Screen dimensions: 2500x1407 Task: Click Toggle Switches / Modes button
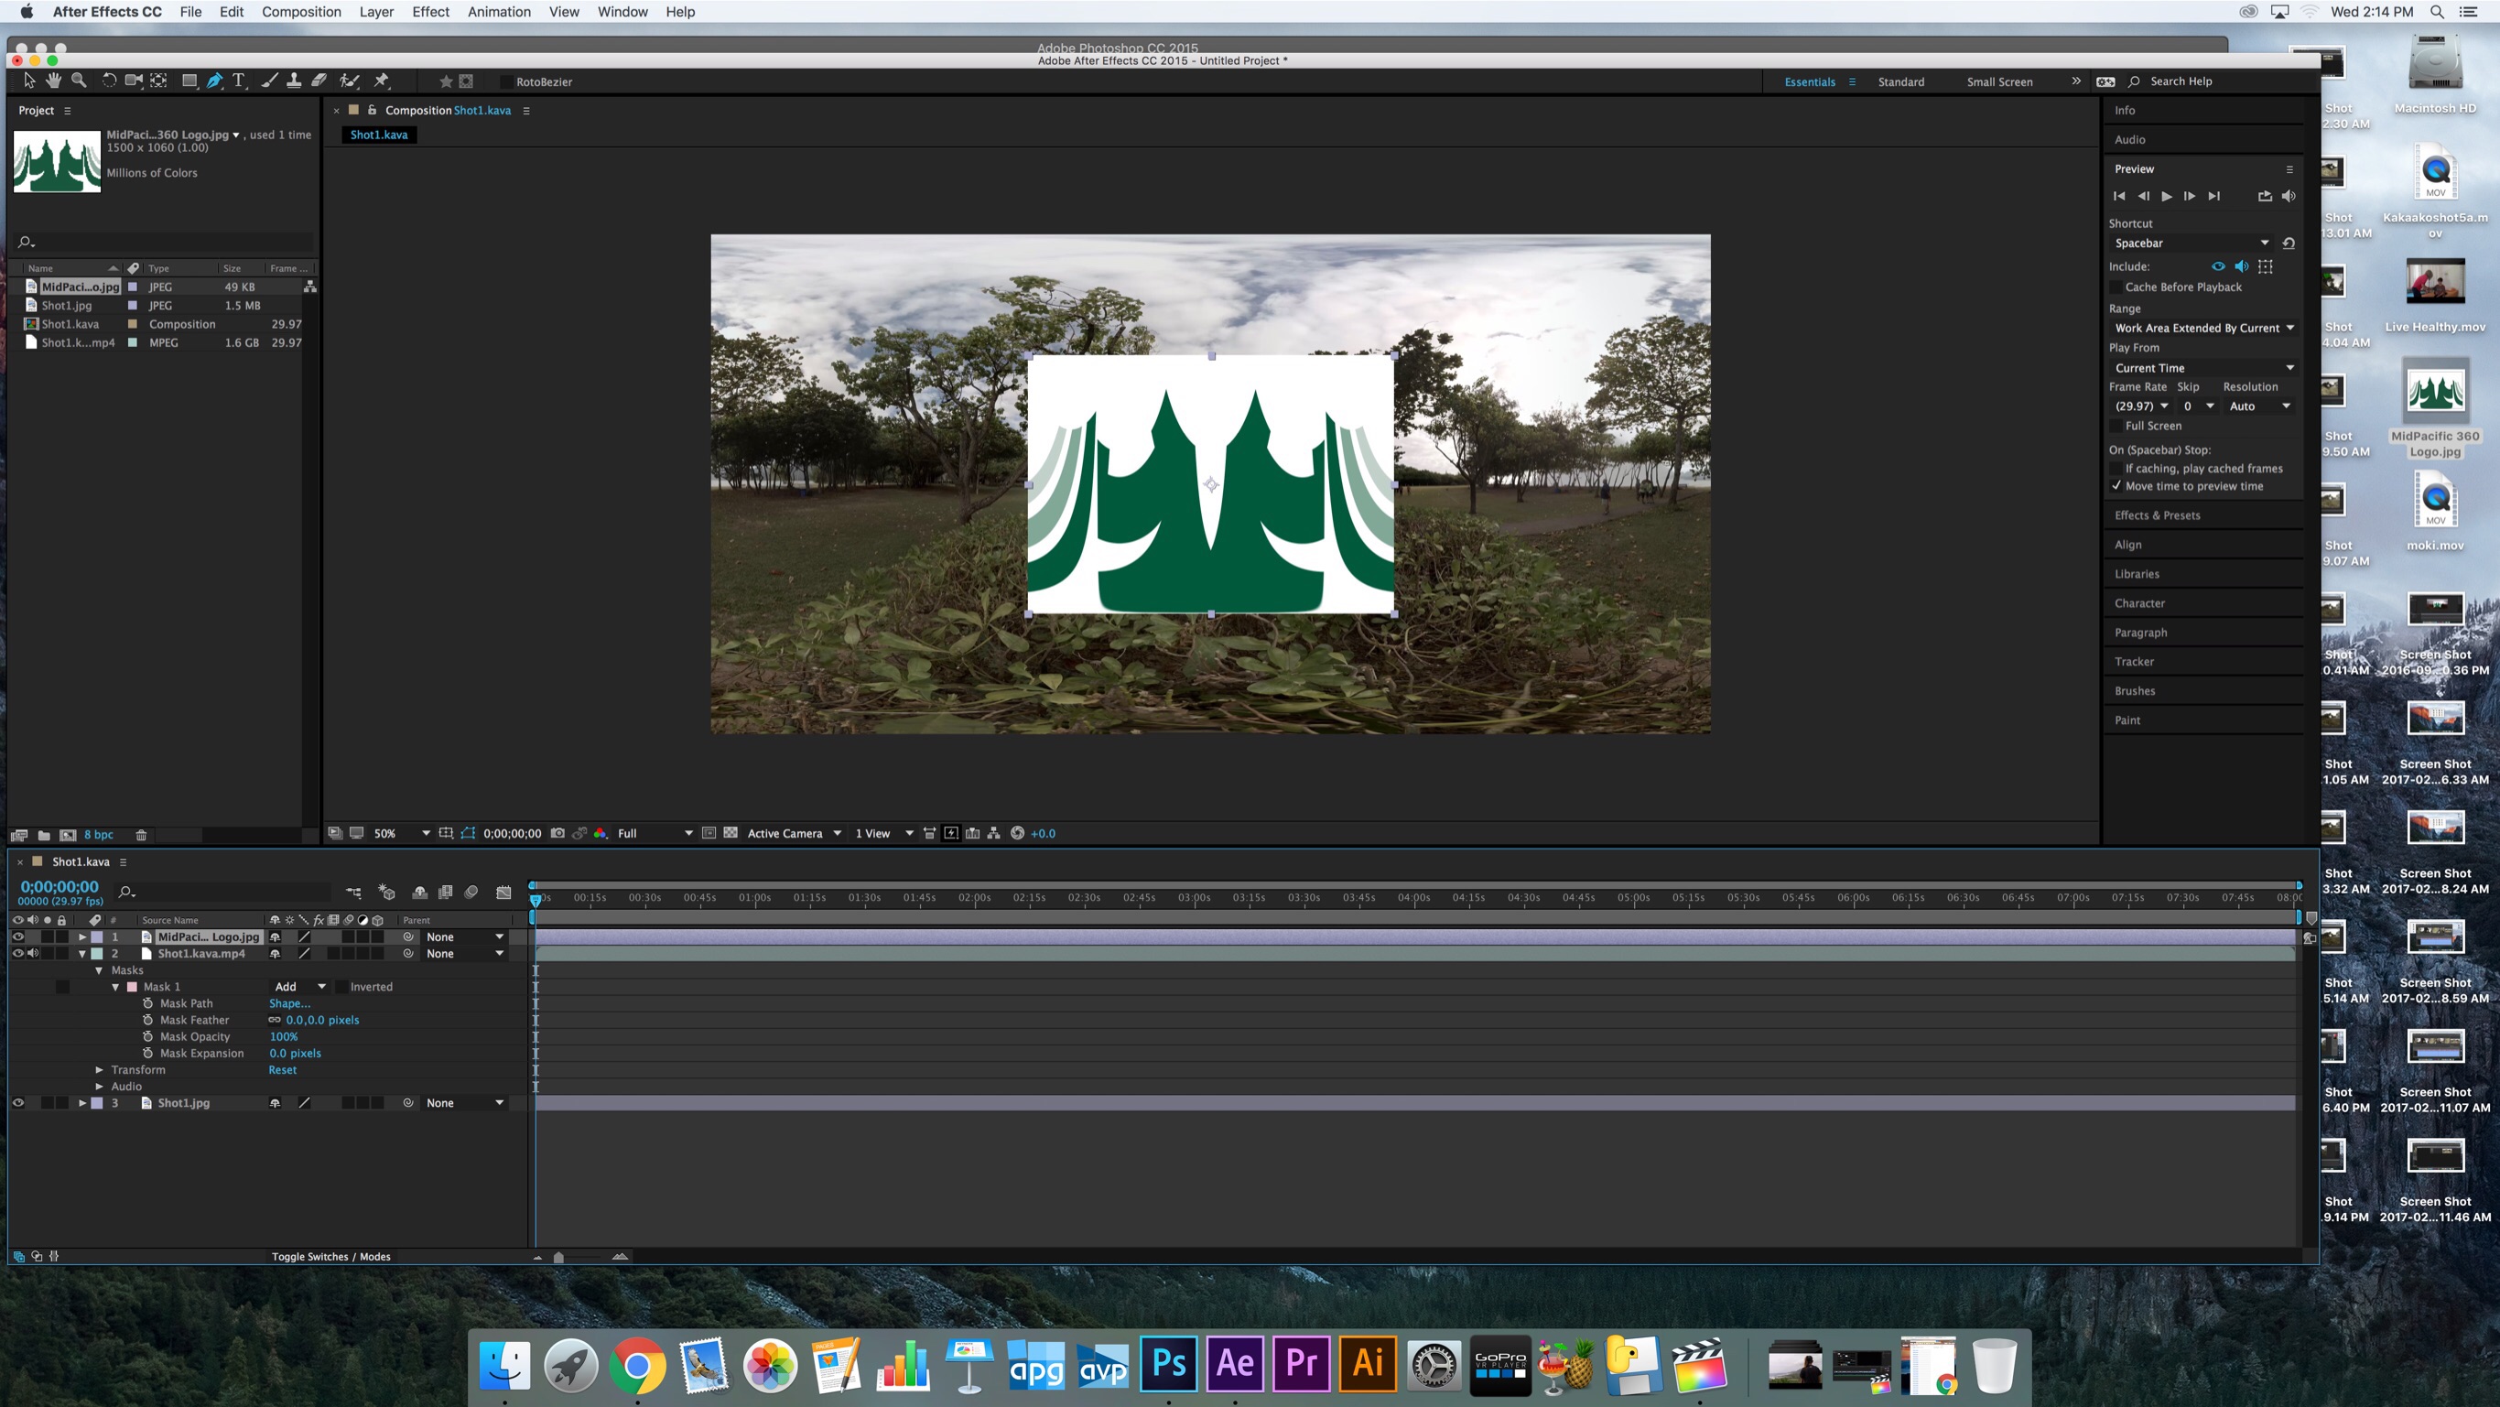(331, 1256)
